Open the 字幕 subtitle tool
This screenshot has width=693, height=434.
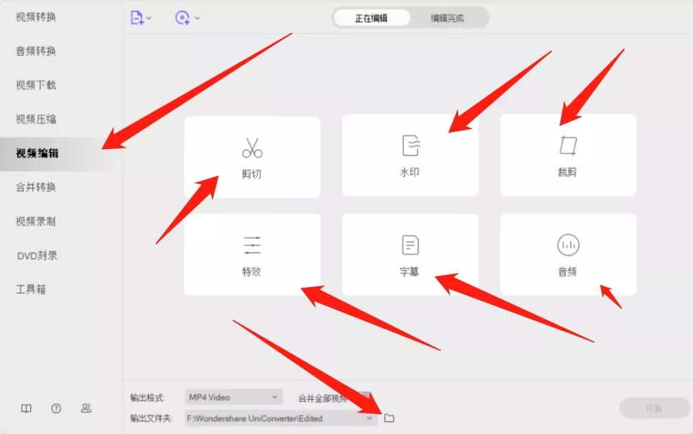pyautogui.click(x=410, y=255)
